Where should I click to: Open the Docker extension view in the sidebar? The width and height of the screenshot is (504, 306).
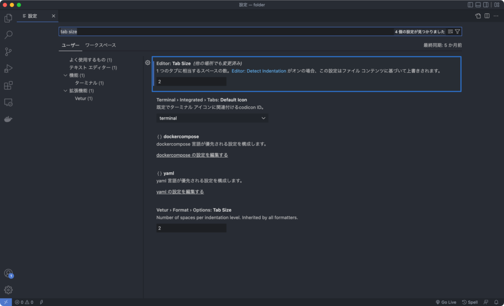8,118
